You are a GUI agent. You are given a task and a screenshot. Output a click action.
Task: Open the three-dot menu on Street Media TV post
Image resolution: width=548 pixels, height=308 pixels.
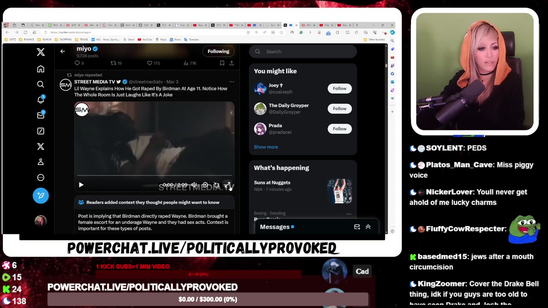(x=231, y=82)
